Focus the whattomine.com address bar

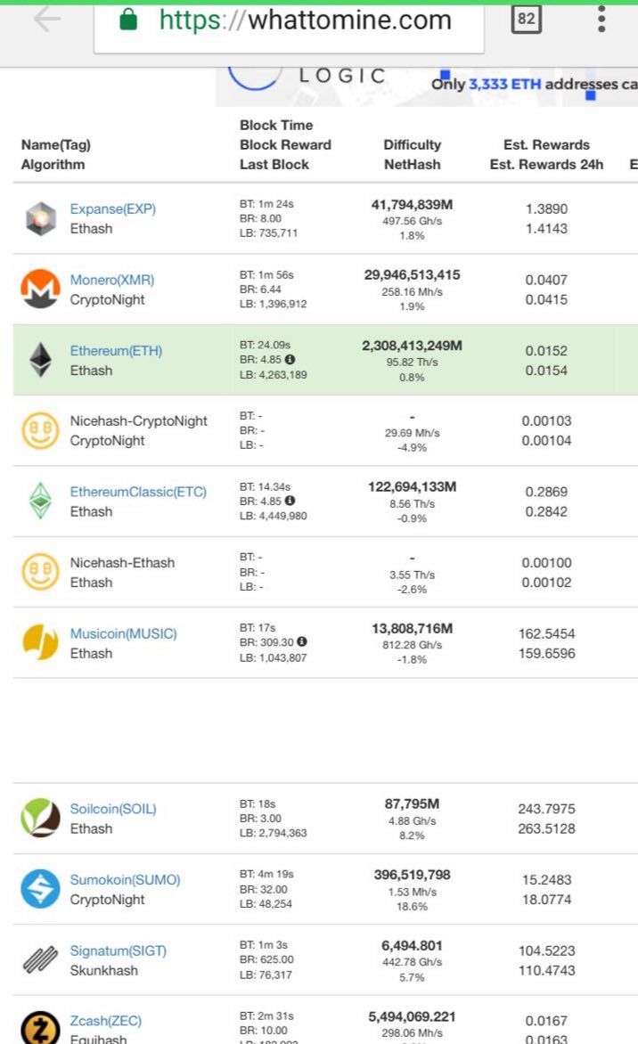coord(289,28)
